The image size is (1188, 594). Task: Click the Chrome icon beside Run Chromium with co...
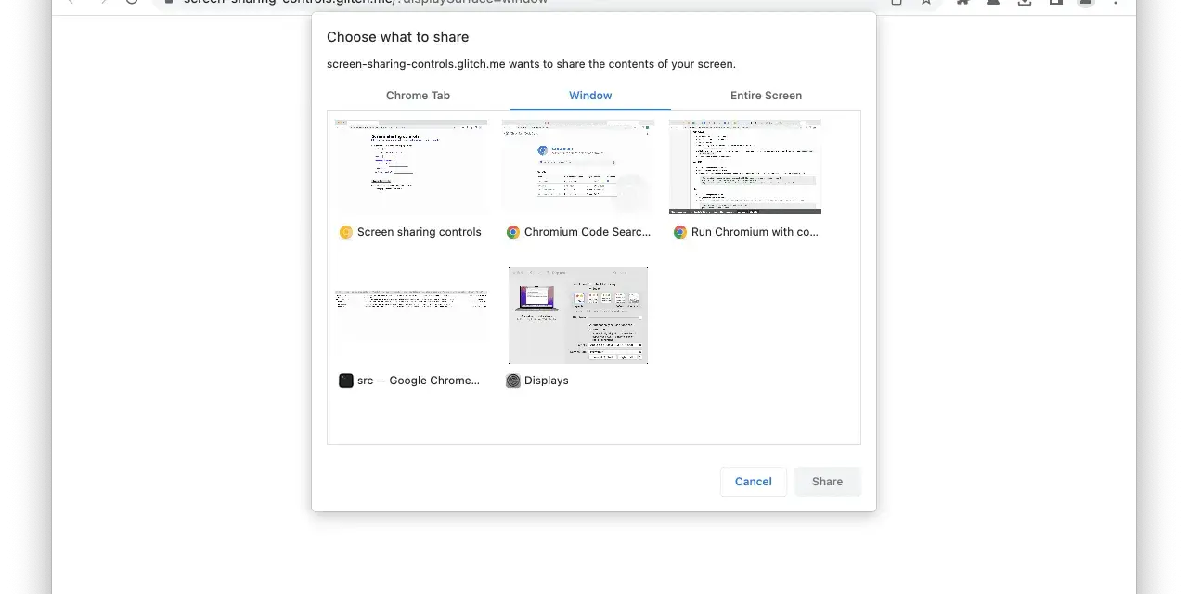tap(680, 232)
